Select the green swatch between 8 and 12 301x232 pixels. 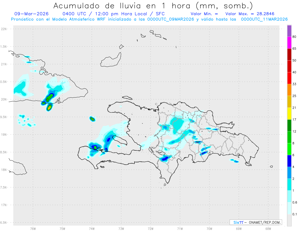[x=289, y=137]
